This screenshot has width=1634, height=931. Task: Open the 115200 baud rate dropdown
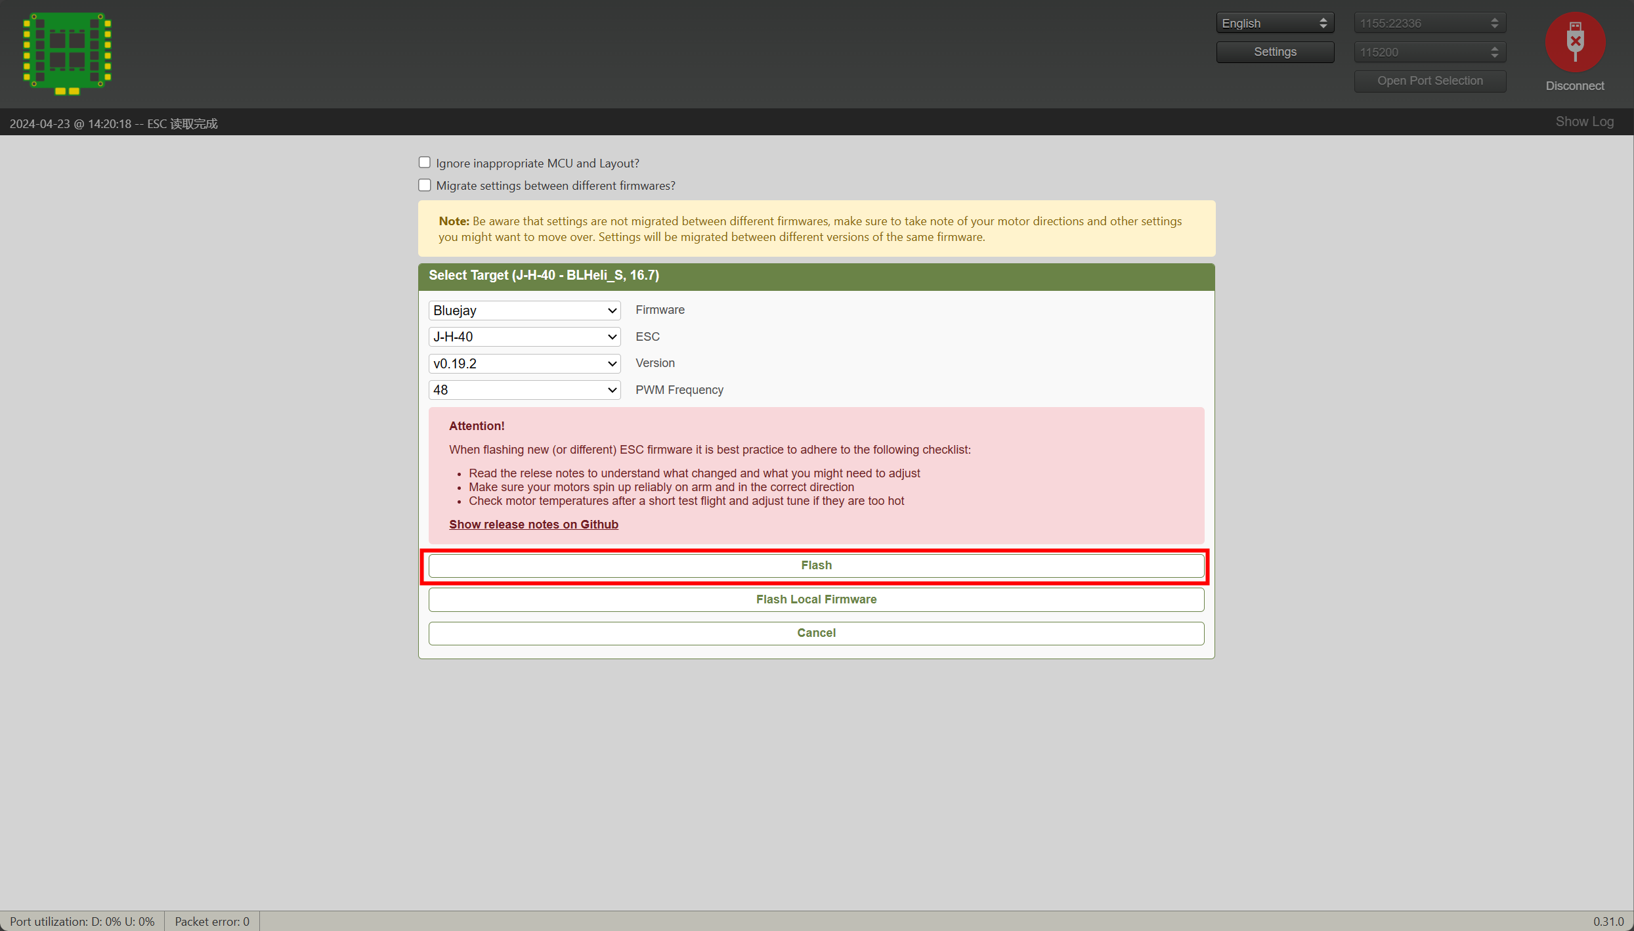click(x=1429, y=52)
